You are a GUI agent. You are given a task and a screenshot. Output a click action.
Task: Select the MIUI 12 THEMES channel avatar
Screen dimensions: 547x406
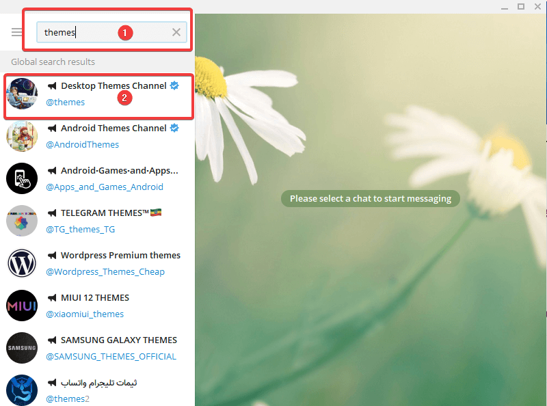[x=22, y=306]
